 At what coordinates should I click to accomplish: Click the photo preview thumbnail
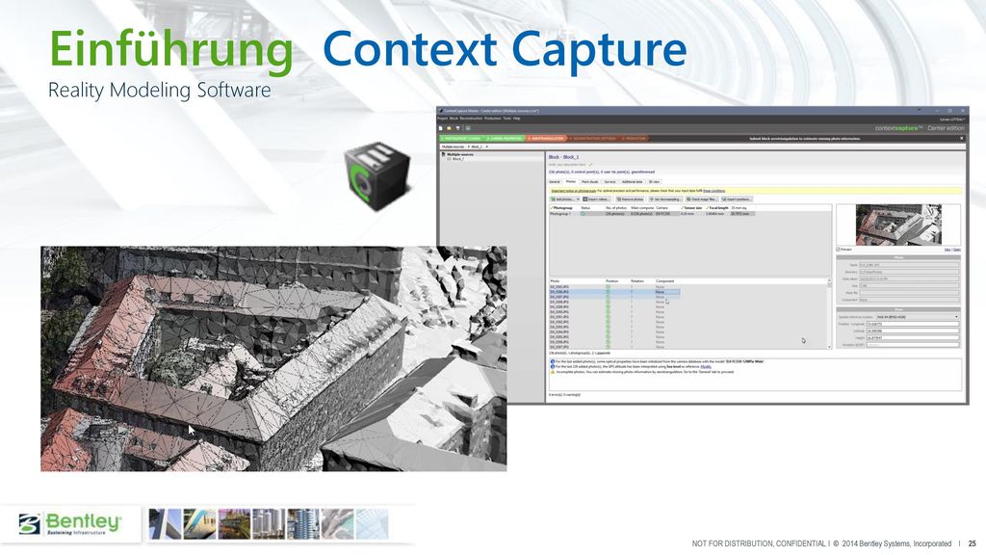(x=899, y=225)
